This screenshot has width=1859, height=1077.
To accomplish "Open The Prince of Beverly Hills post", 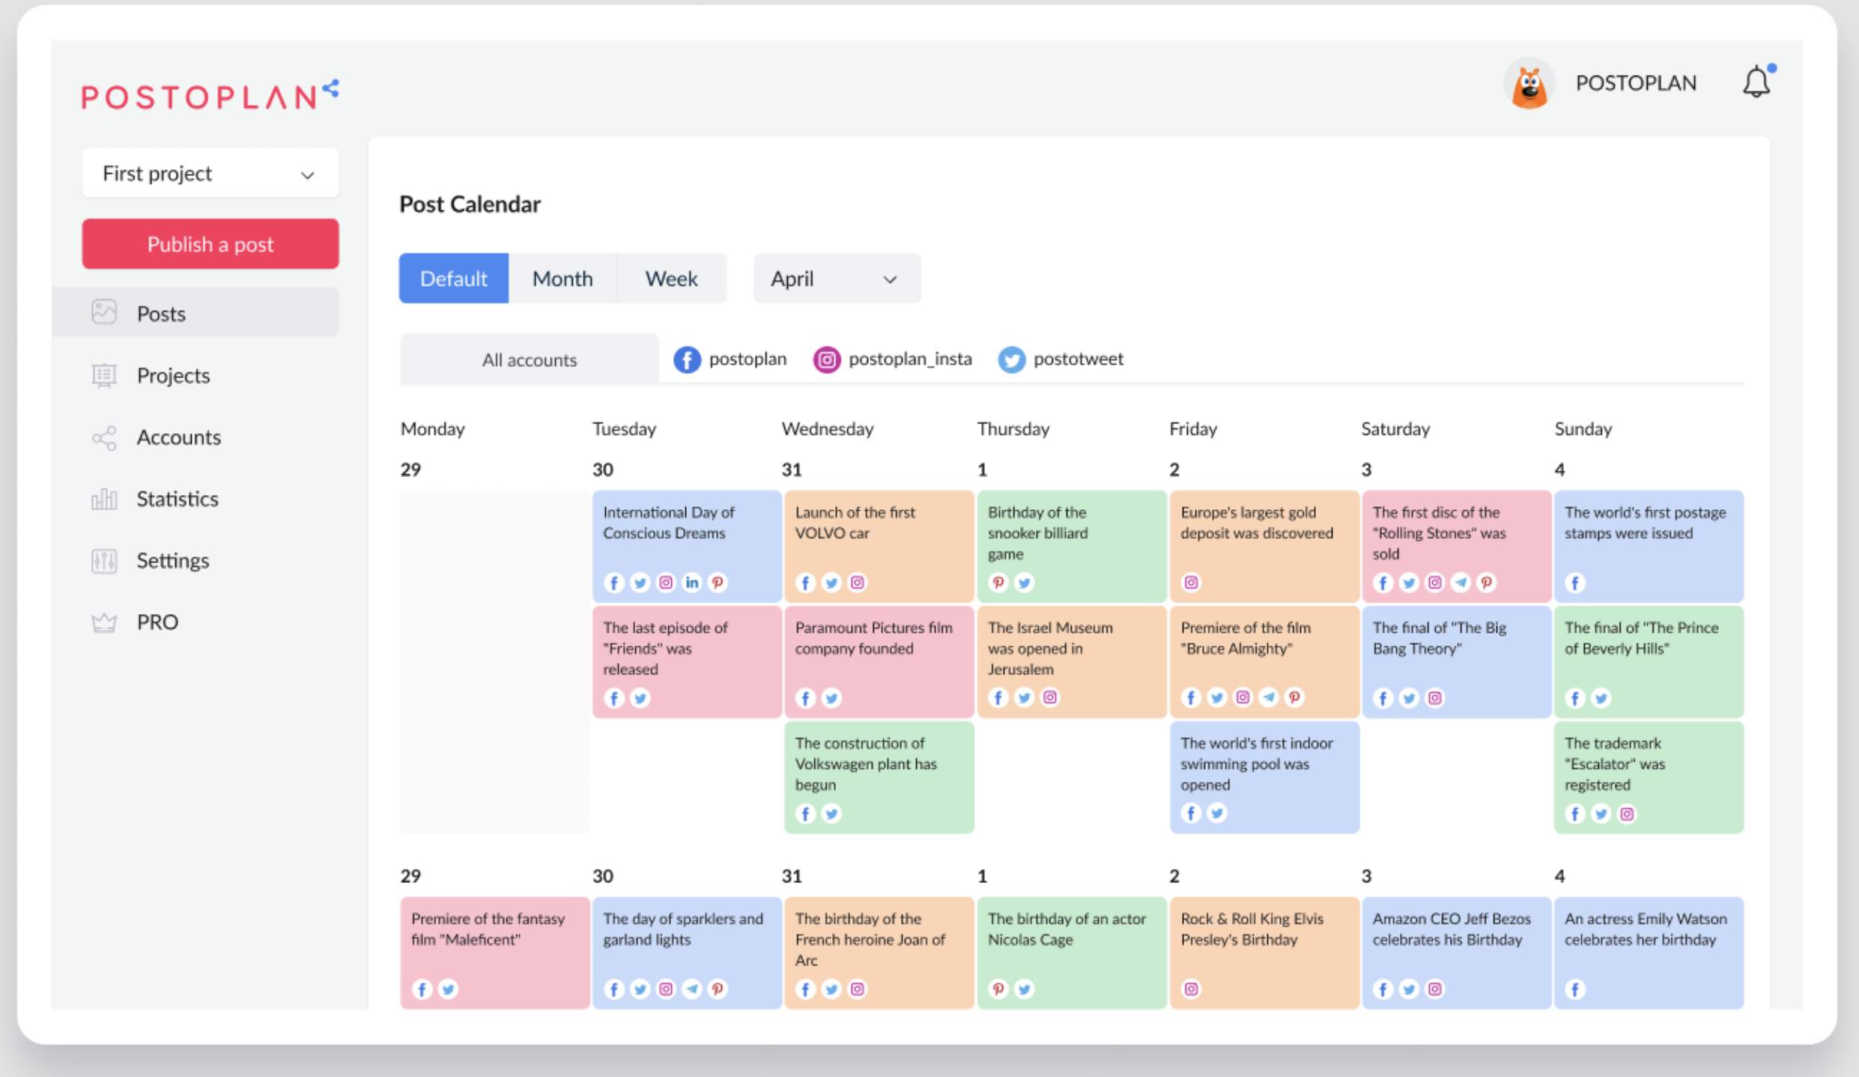I will click(x=1649, y=662).
